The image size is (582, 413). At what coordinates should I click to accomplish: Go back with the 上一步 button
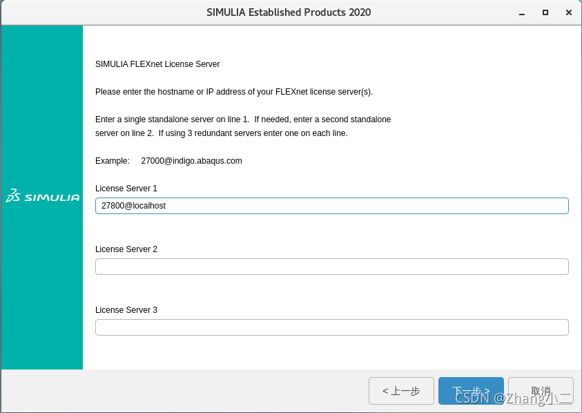401,391
